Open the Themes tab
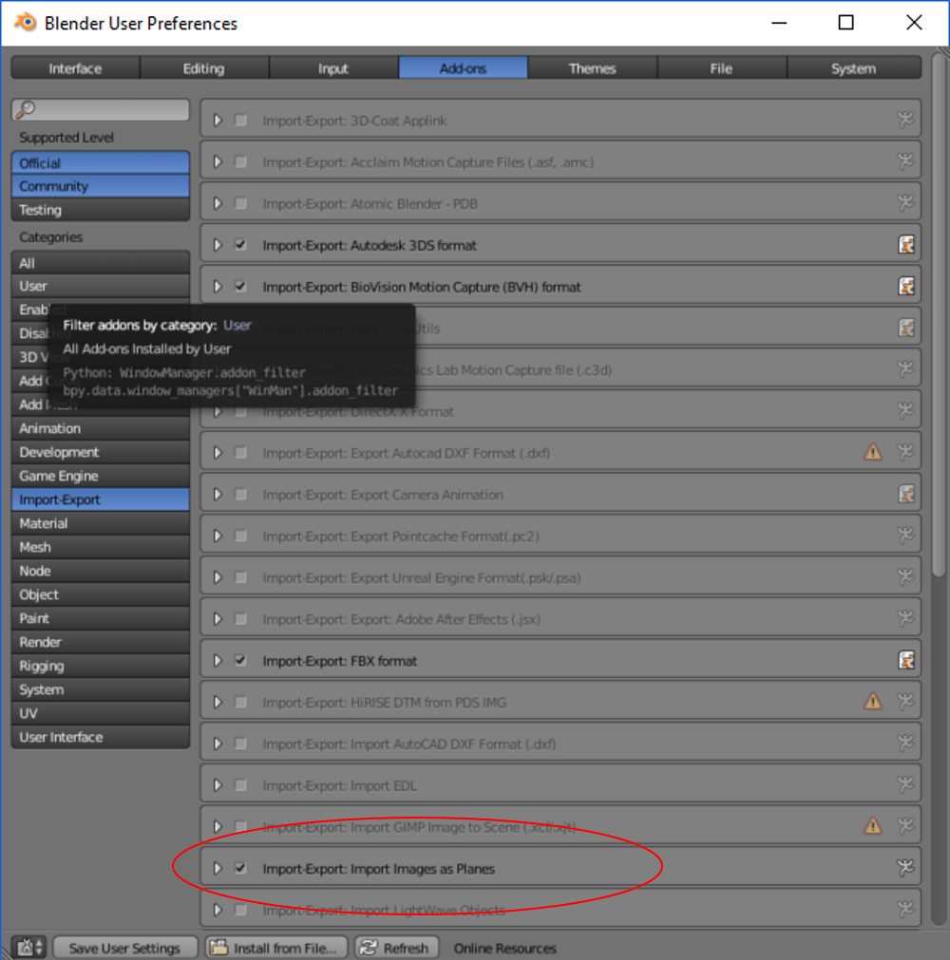The image size is (950, 960). pyautogui.click(x=592, y=68)
